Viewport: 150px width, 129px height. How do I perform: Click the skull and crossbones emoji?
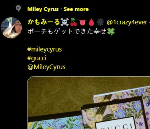pos(65,22)
